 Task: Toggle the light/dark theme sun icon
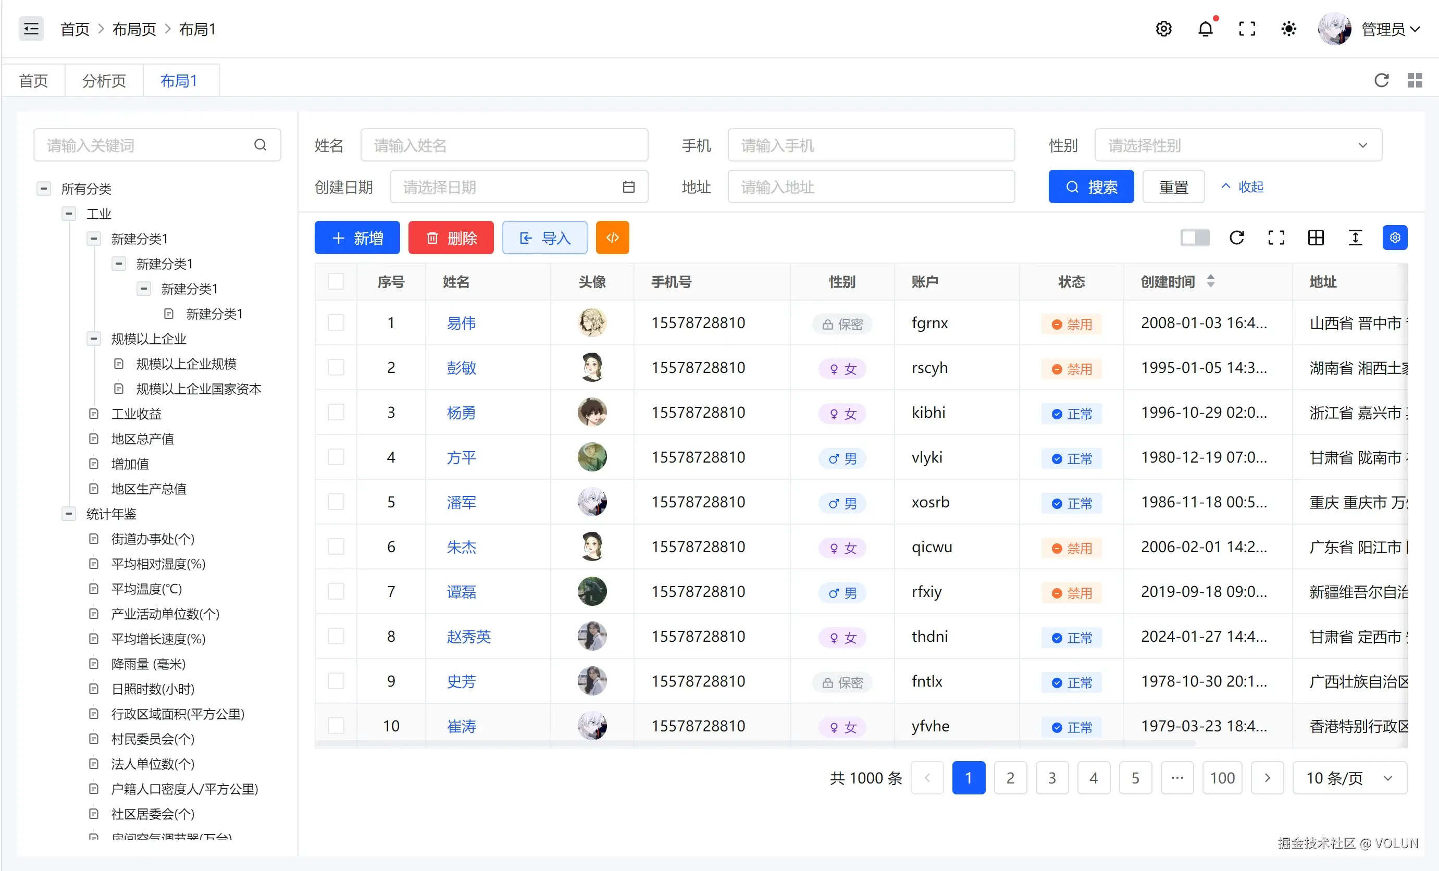pos(1288,29)
